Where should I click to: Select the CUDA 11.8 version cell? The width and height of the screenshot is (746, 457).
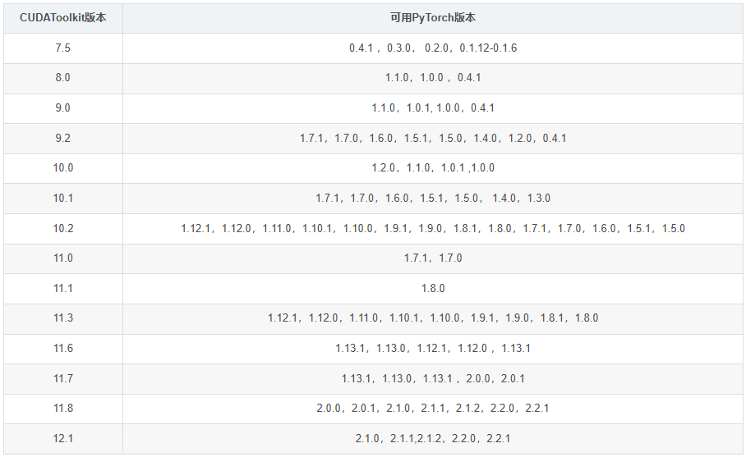tap(63, 408)
